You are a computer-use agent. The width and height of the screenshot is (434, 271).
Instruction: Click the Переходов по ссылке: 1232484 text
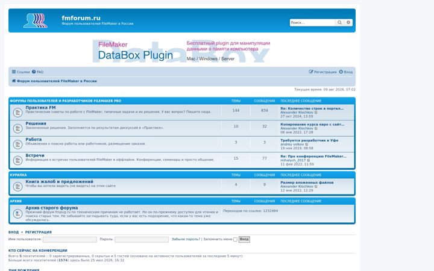tap(251, 211)
